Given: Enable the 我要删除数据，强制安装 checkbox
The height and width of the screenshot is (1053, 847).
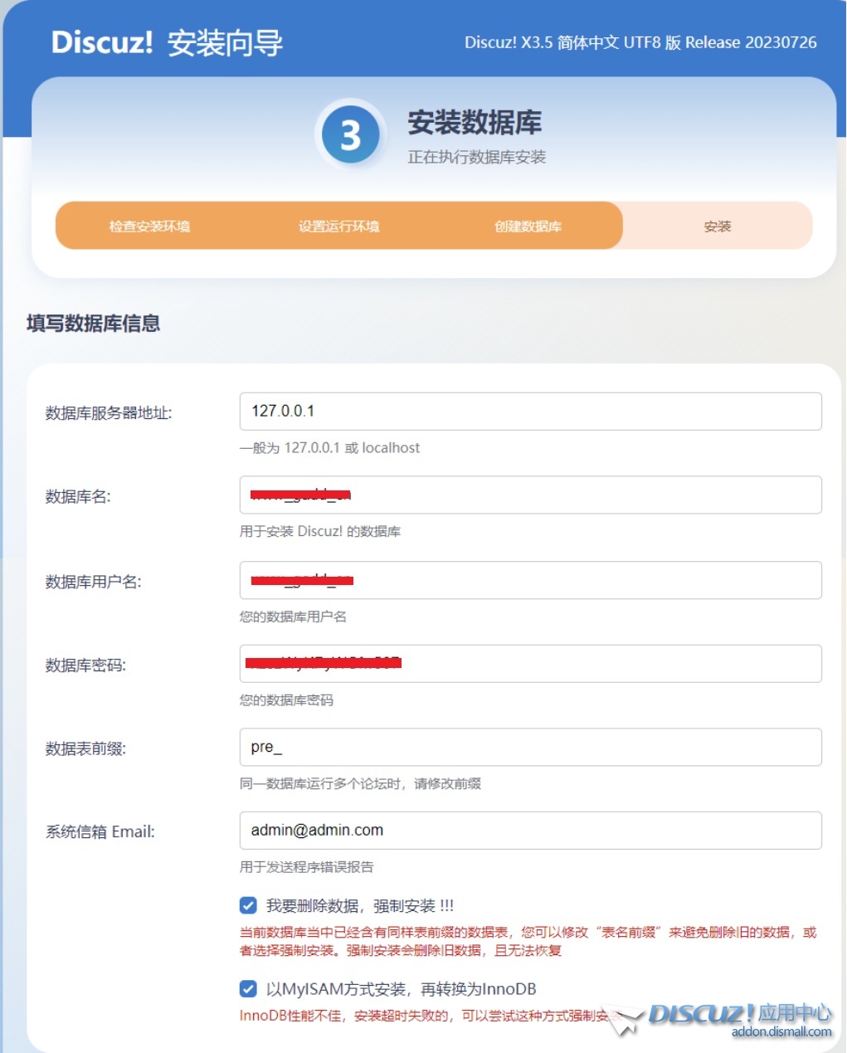Looking at the screenshot, I should [x=248, y=905].
